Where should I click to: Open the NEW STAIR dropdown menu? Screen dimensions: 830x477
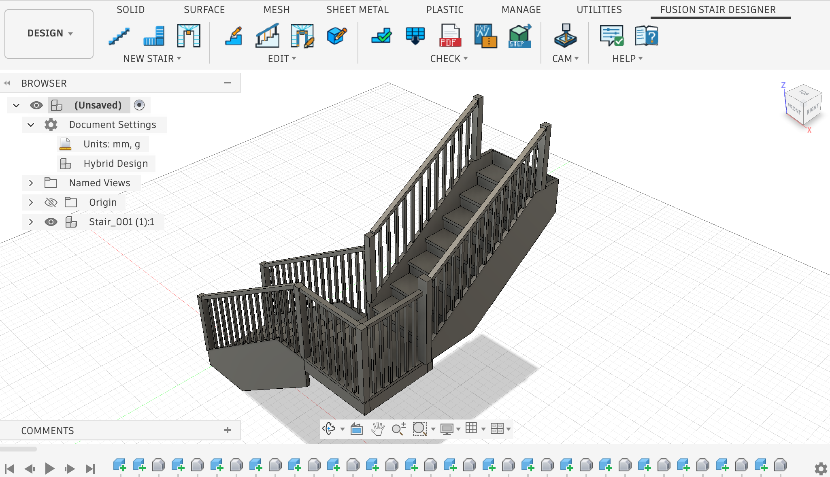point(152,59)
